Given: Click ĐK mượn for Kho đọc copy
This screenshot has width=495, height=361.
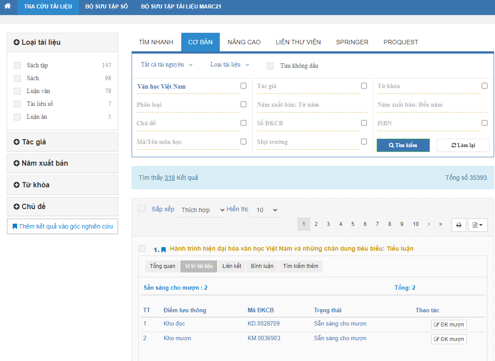Looking at the screenshot, I should click(x=448, y=325).
